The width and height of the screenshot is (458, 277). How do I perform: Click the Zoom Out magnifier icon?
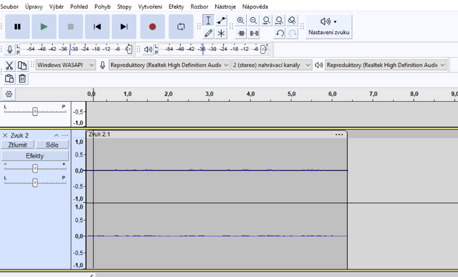tap(254, 21)
